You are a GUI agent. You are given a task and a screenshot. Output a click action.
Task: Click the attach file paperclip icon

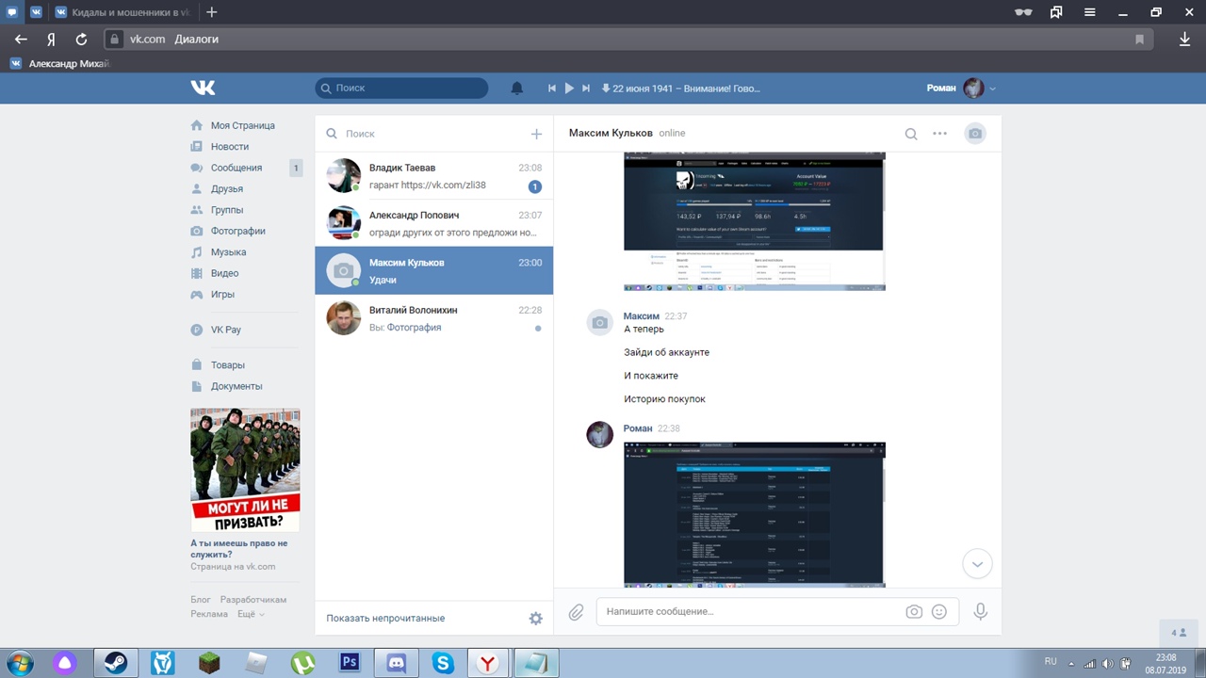point(576,612)
